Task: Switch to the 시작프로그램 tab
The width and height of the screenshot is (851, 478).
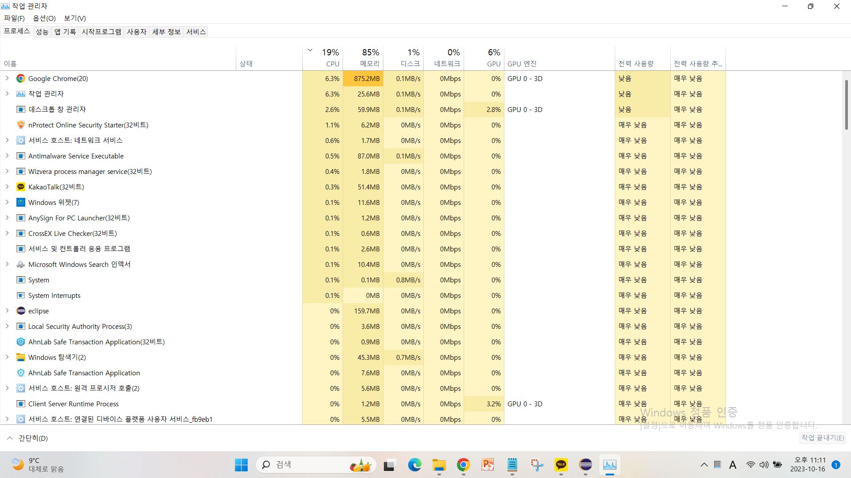Action: (101, 32)
